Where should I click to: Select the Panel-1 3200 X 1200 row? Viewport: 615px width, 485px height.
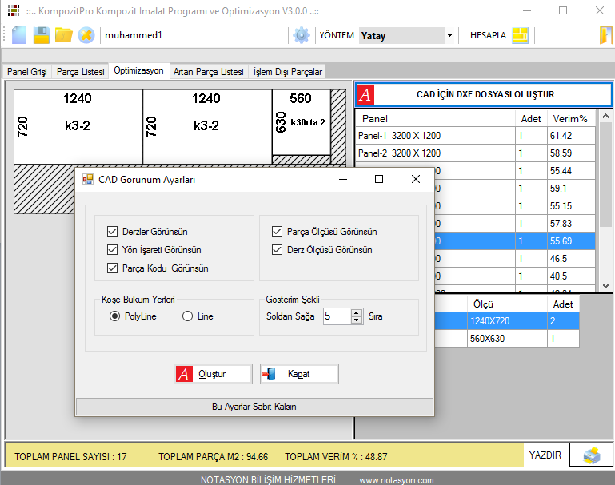point(475,136)
